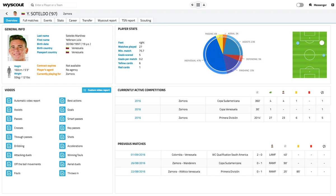This screenshot has height=196, width=336.
Task: Play the Assists video icon
Action: 9,110
